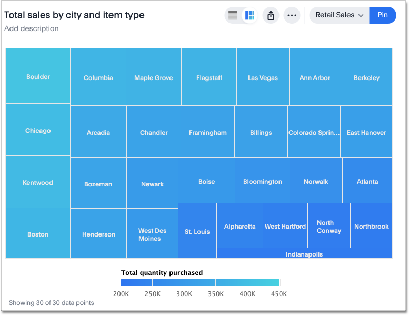This screenshot has height=315, width=409.
Task: Click the chart title text
Action: (x=74, y=15)
